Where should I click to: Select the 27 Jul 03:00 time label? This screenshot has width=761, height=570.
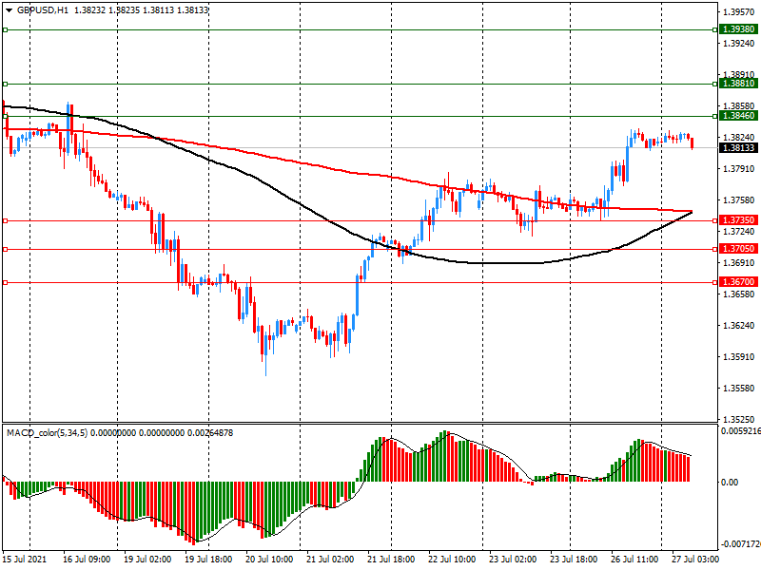pyautogui.click(x=695, y=560)
